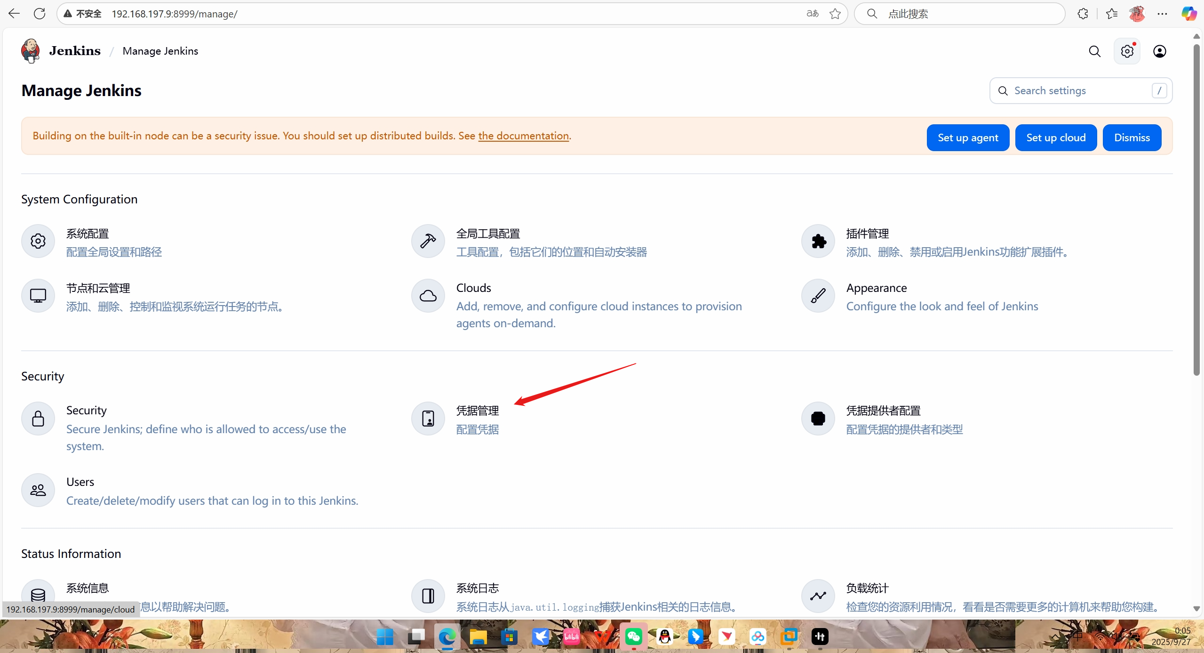Open 全局工具配置 hammer icon

pos(428,242)
